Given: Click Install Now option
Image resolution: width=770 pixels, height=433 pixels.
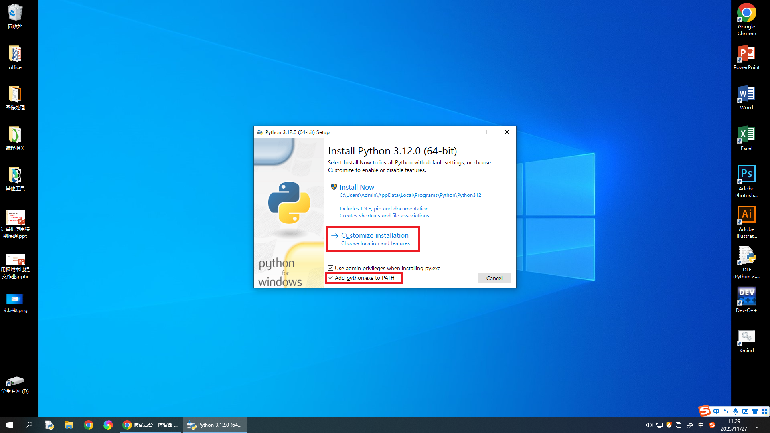Looking at the screenshot, I should point(357,187).
